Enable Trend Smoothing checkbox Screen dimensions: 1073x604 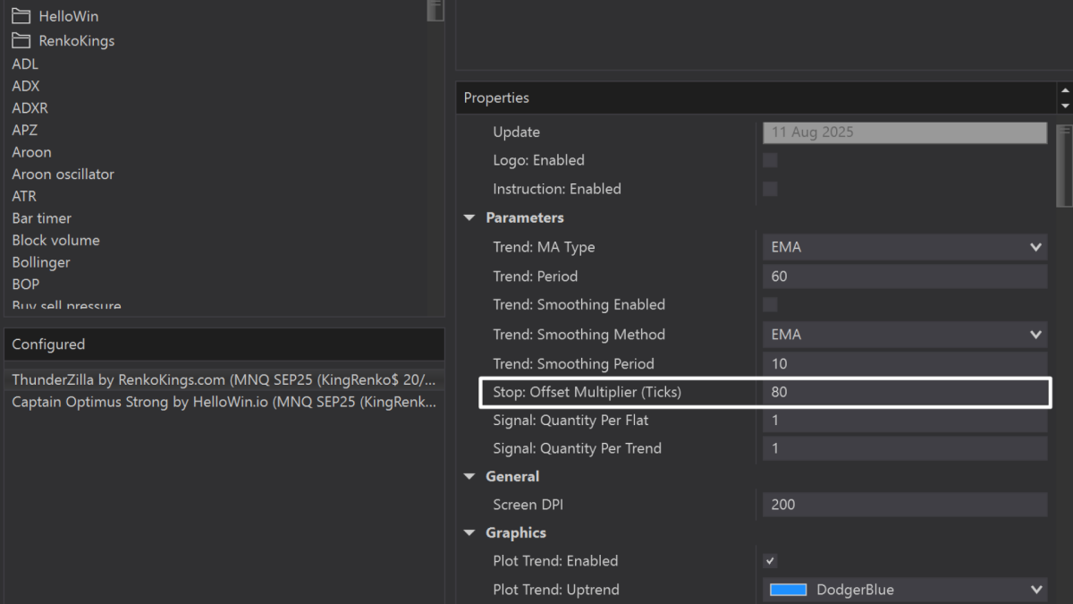pyautogui.click(x=770, y=305)
